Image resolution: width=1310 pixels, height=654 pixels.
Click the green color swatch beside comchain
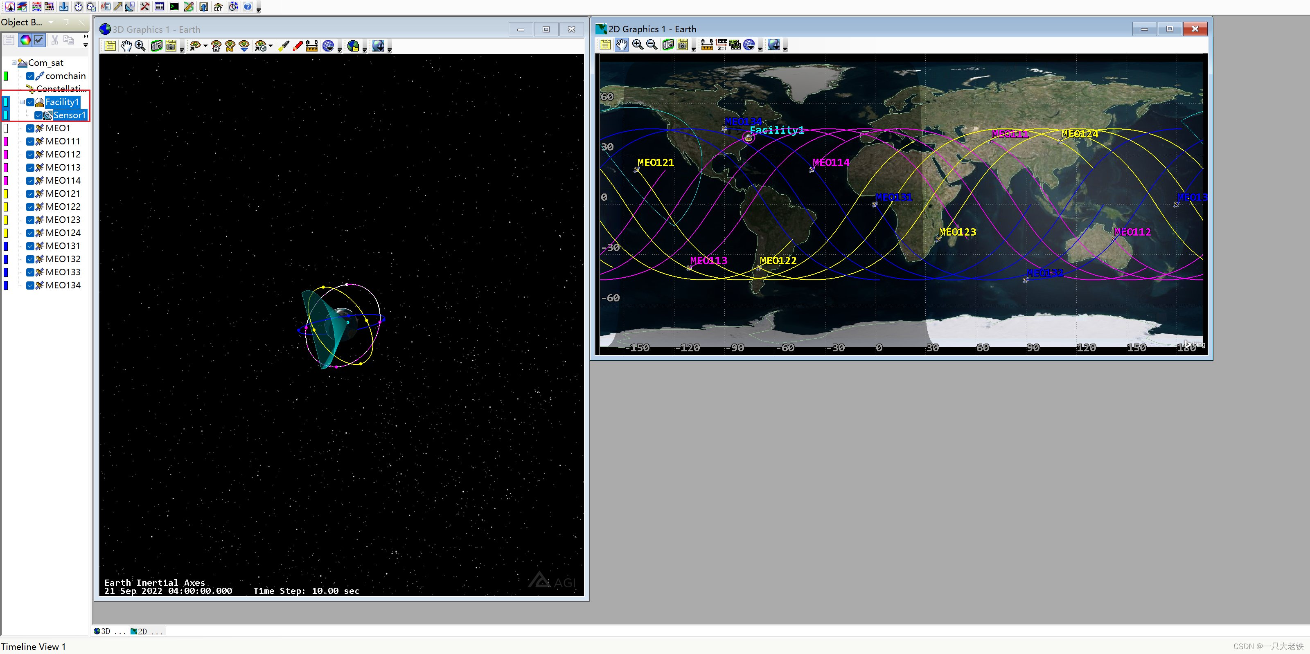tap(6, 76)
